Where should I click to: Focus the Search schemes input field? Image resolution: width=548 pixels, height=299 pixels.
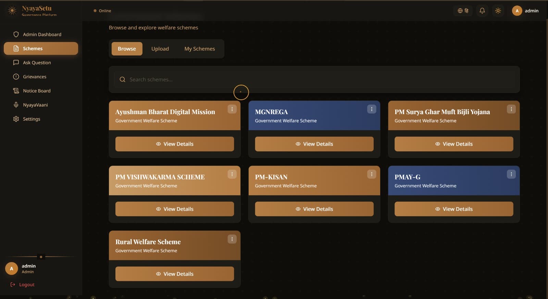pos(314,79)
